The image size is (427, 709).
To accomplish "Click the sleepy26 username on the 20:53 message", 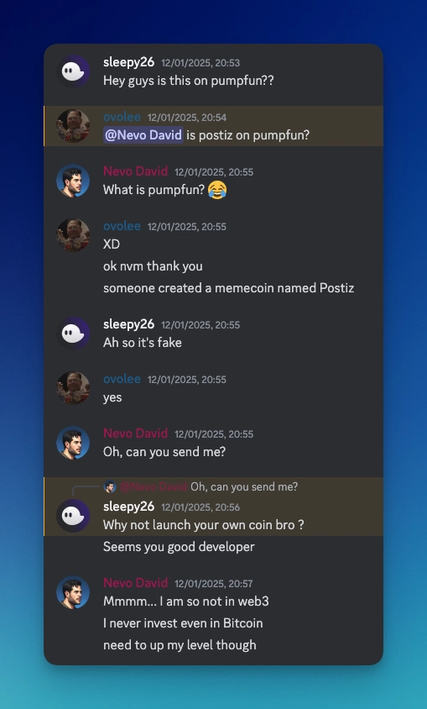I will coord(128,62).
